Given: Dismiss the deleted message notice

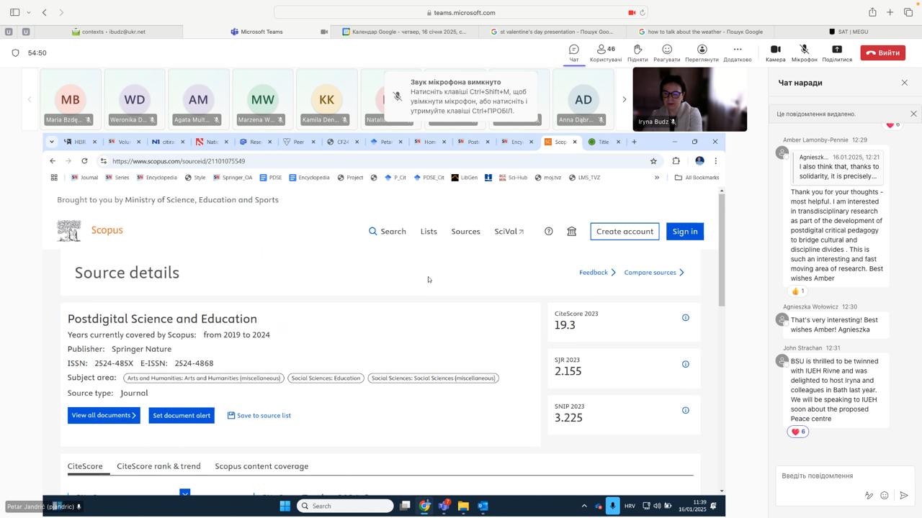Looking at the screenshot, I should (x=913, y=114).
